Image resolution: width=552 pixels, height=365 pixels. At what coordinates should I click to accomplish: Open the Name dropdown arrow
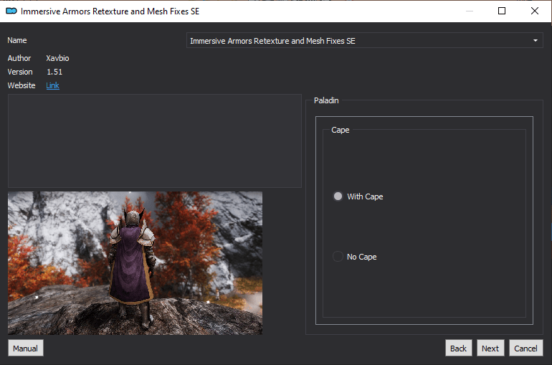pyautogui.click(x=535, y=41)
